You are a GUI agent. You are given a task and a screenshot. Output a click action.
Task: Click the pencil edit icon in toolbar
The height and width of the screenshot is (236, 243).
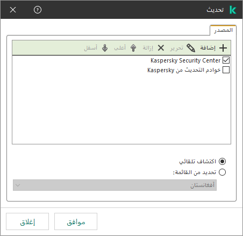[191, 48]
